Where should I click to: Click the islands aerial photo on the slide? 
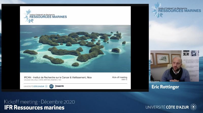tap(75, 48)
